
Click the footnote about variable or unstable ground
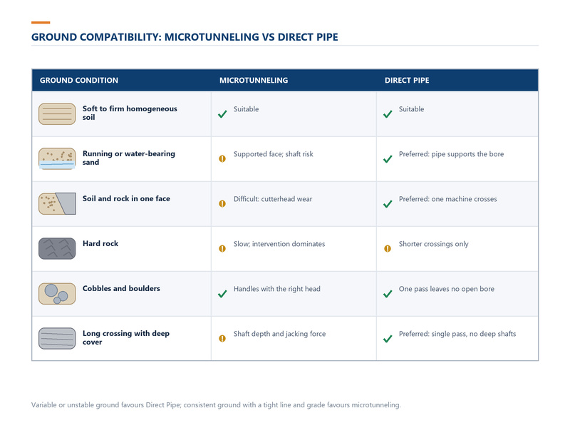(216, 405)
